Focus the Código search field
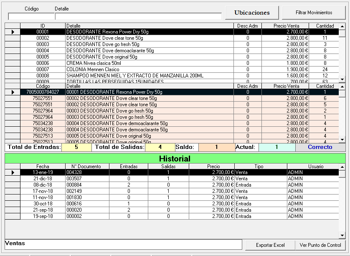The height and width of the screenshot is (256, 350). [x=31, y=16]
